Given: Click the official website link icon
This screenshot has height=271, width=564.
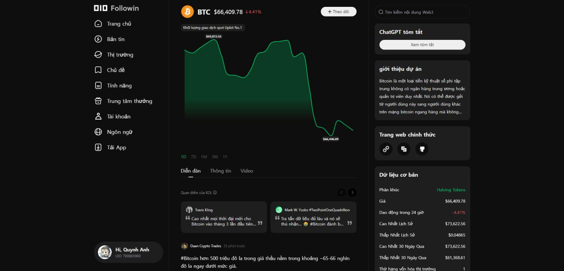Looking at the screenshot, I should [386, 149].
